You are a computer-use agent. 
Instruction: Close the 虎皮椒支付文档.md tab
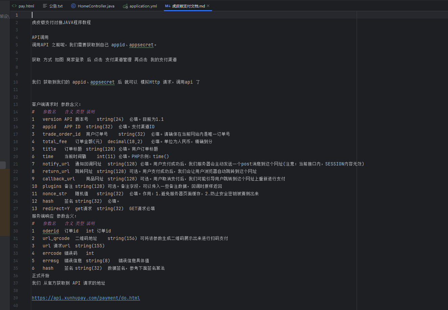(x=208, y=6)
